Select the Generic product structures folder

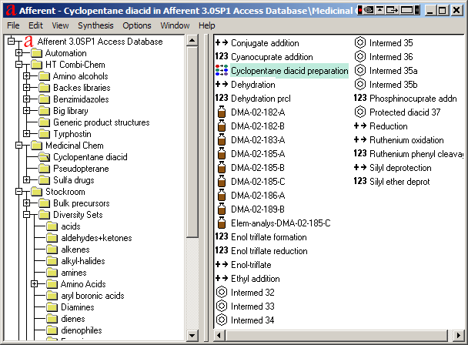(101, 122)
